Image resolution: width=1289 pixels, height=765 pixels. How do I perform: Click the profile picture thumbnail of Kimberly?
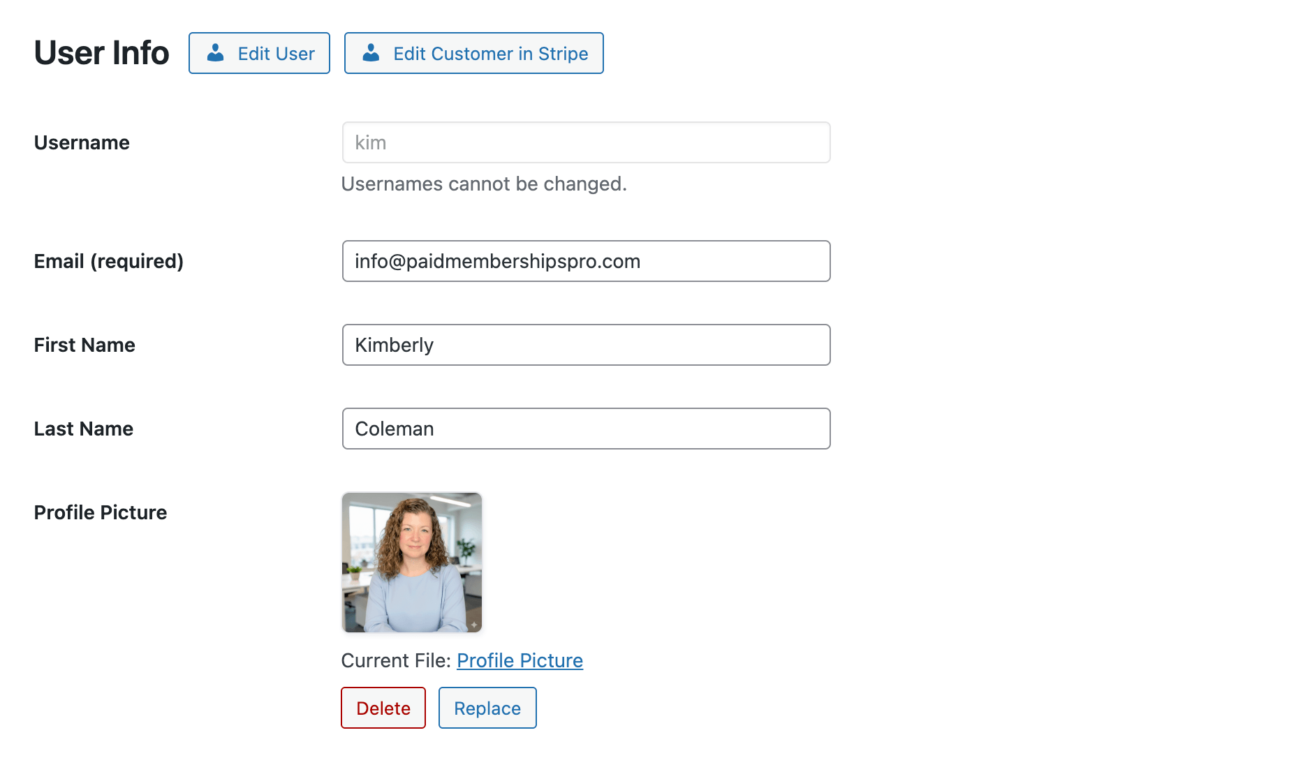411,562
